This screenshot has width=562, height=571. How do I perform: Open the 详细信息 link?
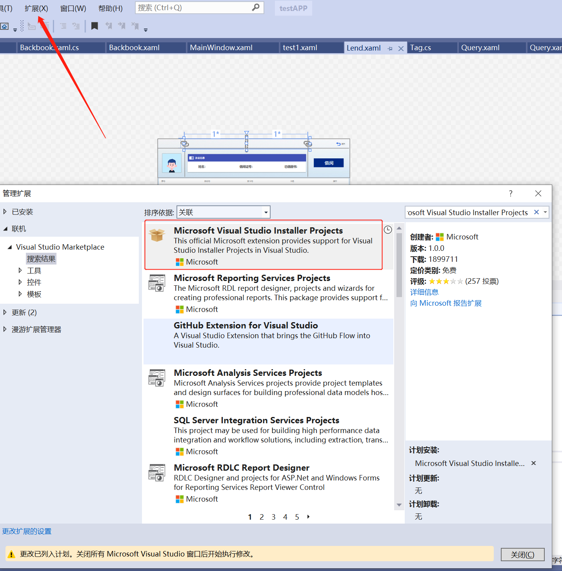tap(424, 292)
